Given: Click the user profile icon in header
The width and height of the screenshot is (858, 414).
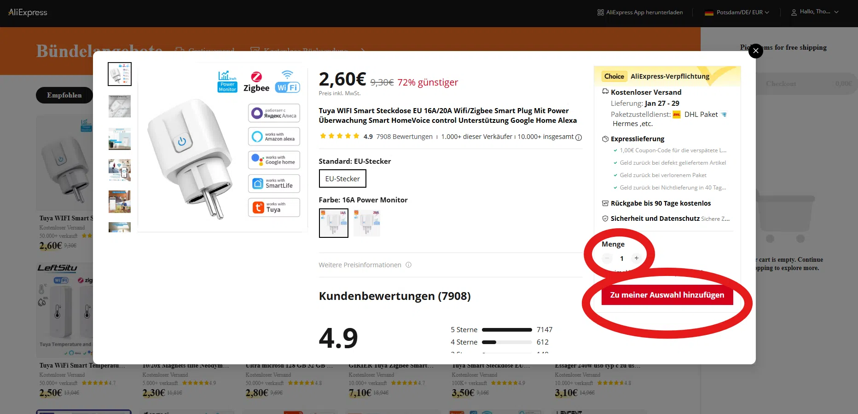Looking at the screenshot, I should tap(794, 12).
